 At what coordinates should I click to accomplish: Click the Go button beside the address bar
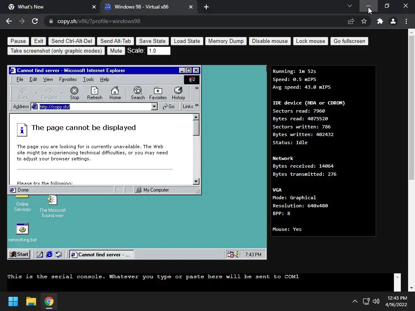[169, 107]
